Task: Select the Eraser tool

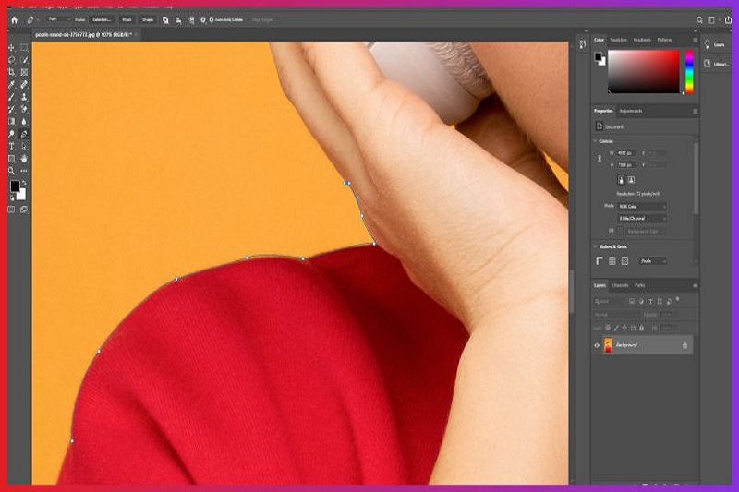Action: coord(24,109)
